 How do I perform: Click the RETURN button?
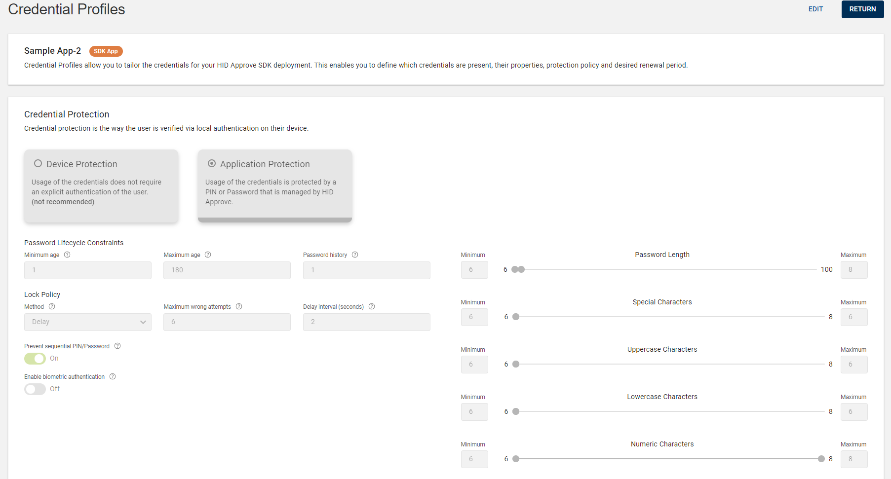click(x=862, y=9)
